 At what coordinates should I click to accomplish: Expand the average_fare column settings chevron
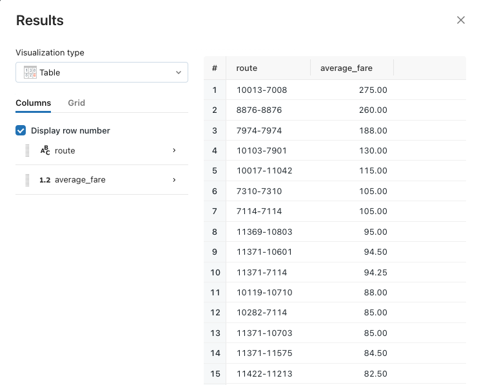(174, 180)
